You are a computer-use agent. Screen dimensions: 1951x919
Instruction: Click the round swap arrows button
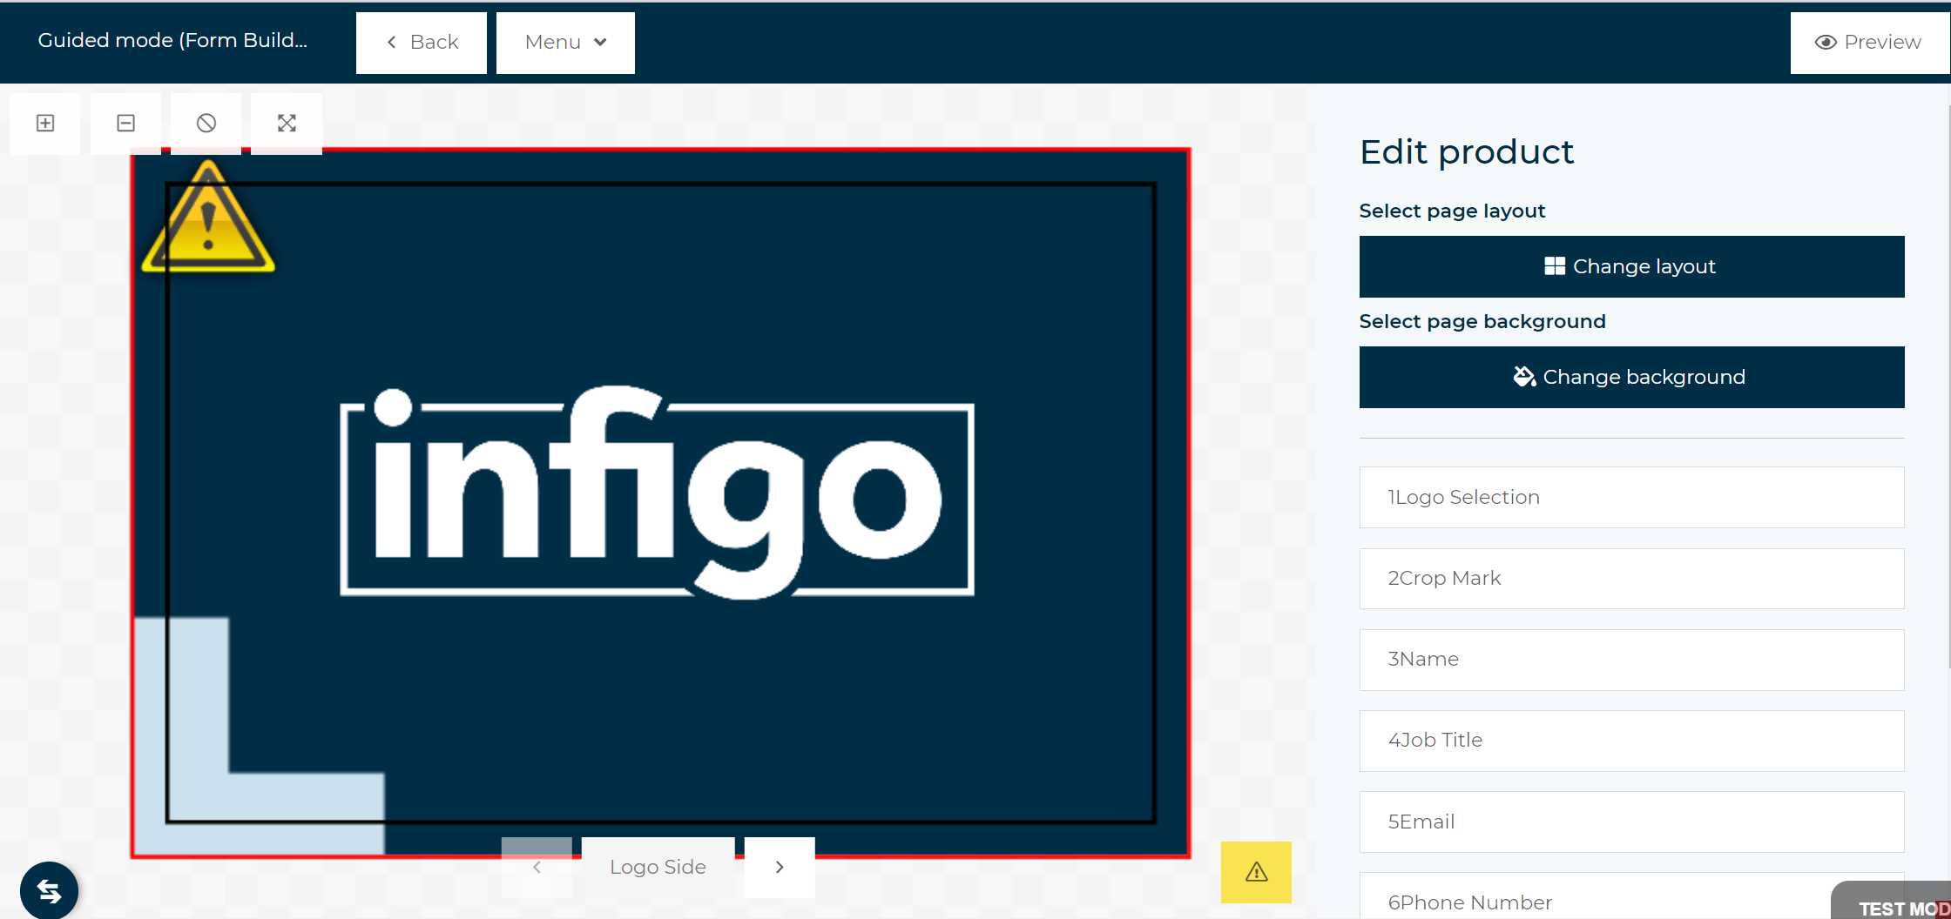point(50,891)
